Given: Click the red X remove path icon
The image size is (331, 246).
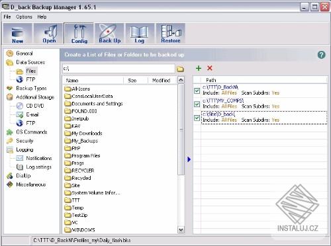Looking at the screenshot, I should [210, 68].
